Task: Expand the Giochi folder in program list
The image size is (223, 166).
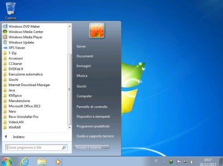Action: point(11,79)
